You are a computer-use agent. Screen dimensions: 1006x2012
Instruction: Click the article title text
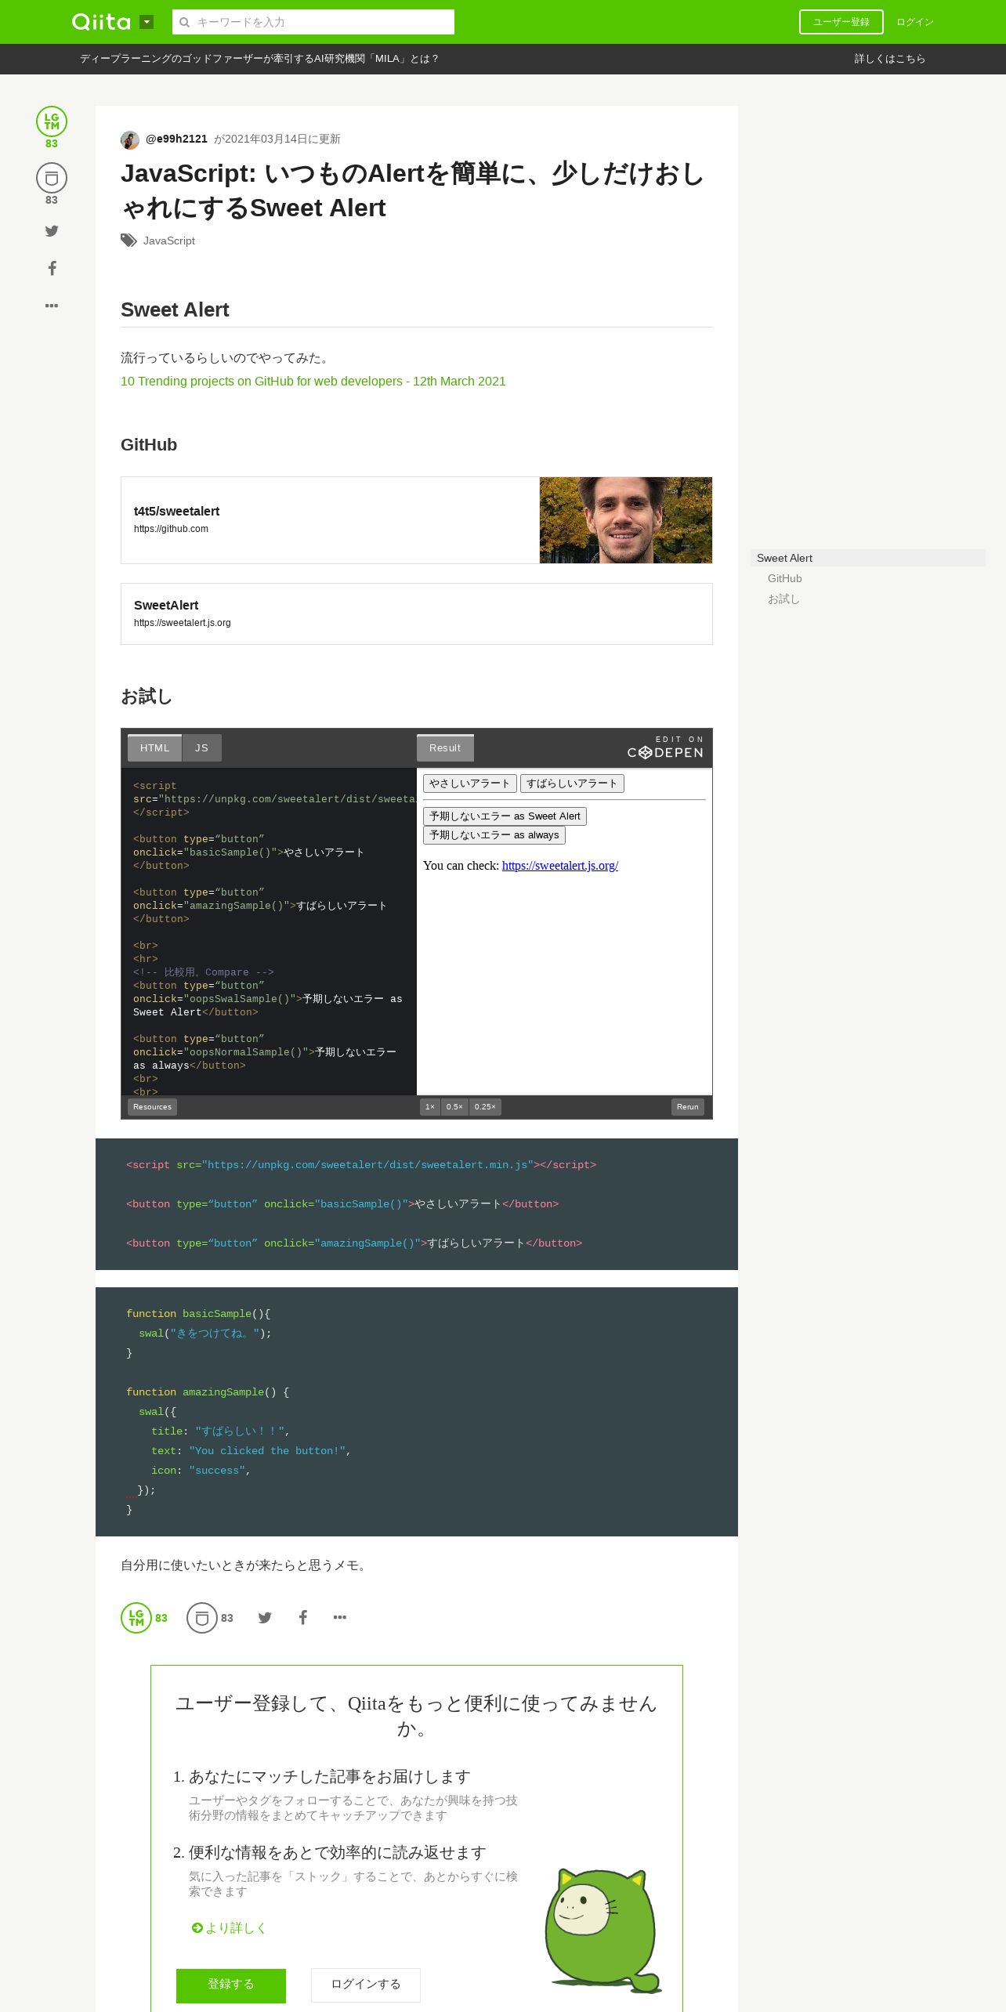coord(413,190)
